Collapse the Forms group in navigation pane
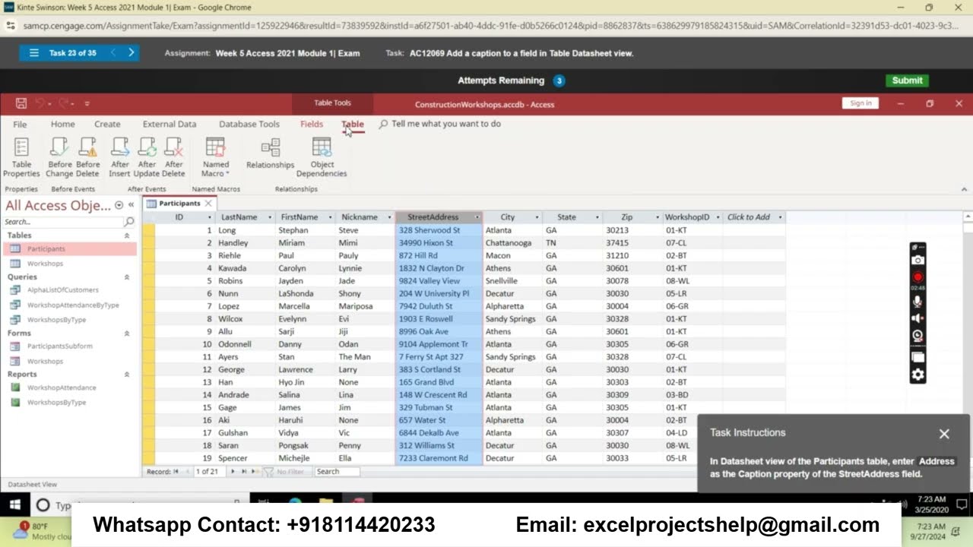 [127, 333]
